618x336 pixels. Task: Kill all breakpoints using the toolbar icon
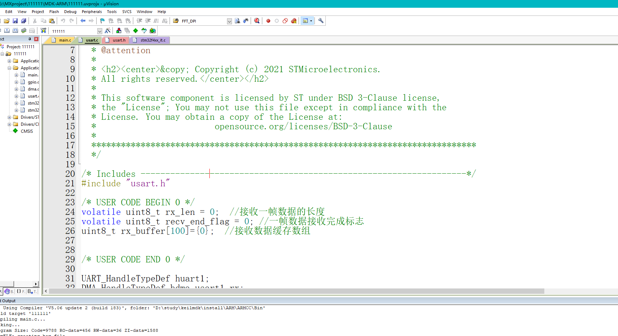click(294, 20)
